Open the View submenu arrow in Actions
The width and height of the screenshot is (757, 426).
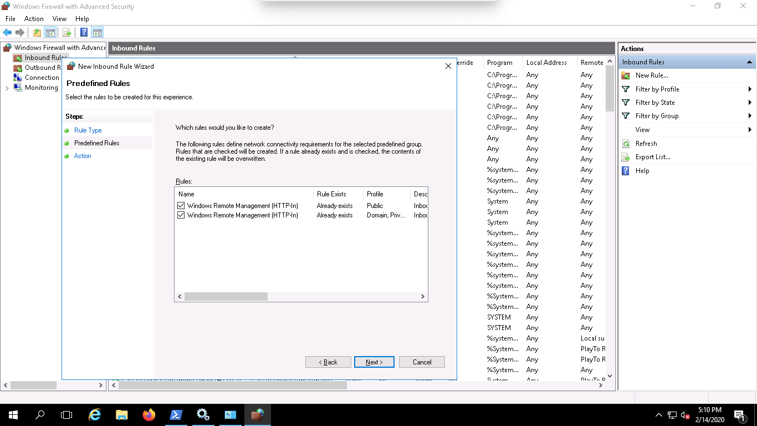click(x=750, y=130)
